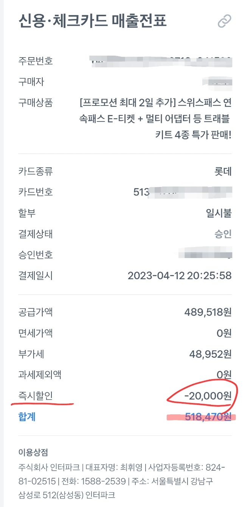
Task: Click the 승인 payment status
Action: [x=223, y=234]
